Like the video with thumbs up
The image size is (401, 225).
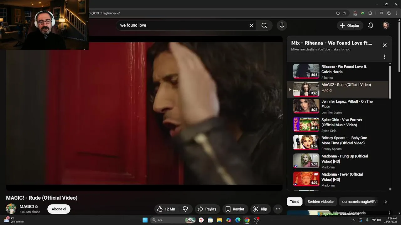coord(166,209)
